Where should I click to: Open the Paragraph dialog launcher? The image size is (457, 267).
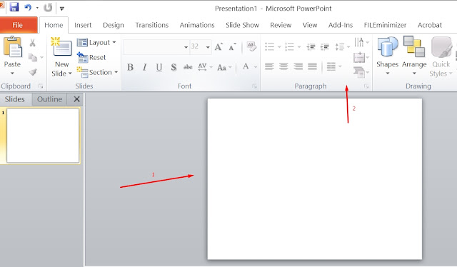[x=366, y=86]
